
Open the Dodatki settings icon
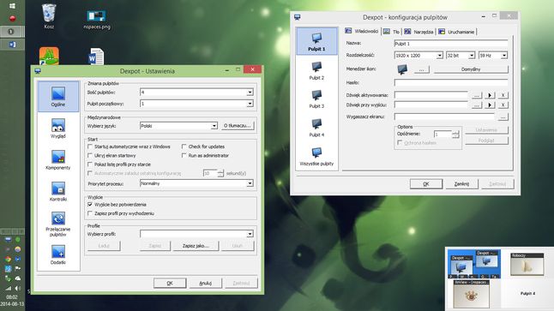click(58, 254)
